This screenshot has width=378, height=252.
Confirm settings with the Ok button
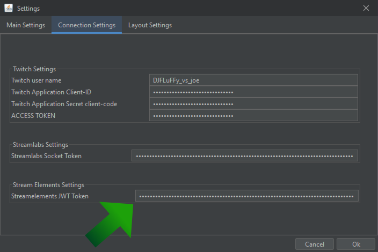356,244
